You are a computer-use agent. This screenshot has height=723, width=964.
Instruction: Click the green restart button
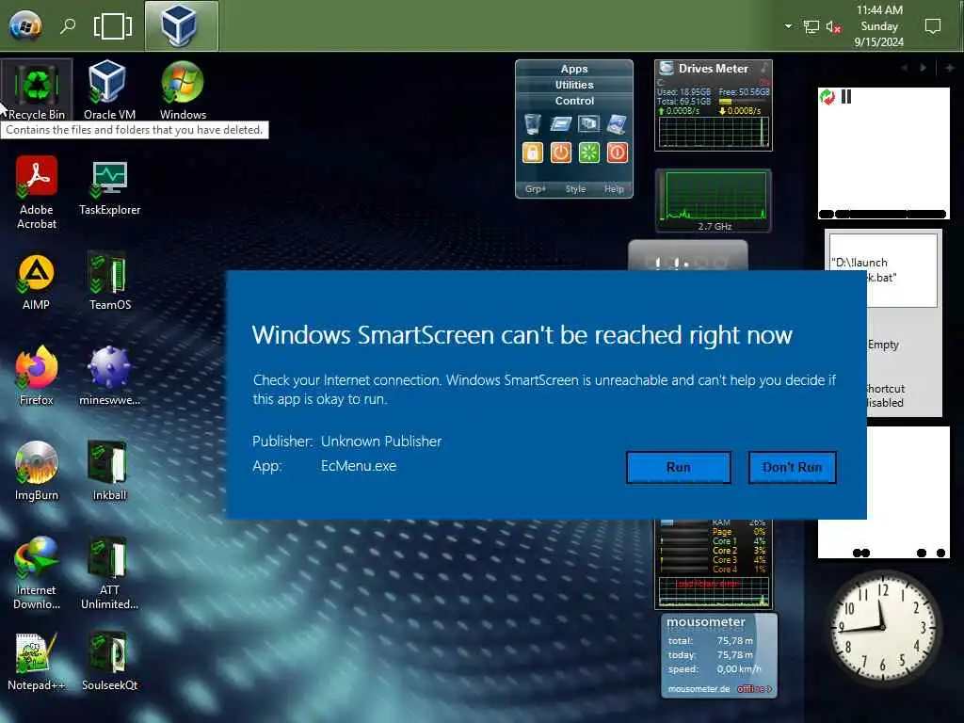tap(589, 153)
